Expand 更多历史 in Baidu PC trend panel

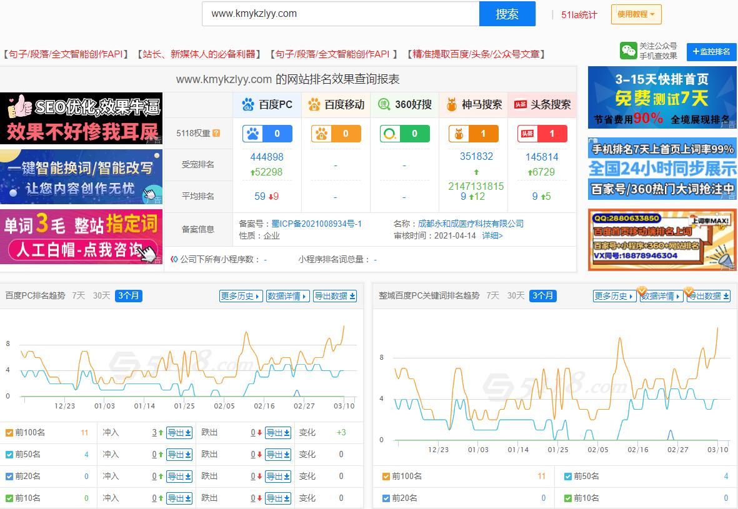[x=241, y=296]
